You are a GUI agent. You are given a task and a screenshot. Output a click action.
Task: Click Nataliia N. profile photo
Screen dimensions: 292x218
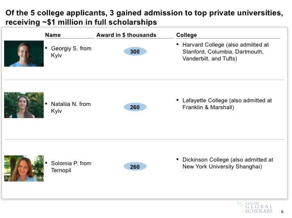(x=24, y=105)
